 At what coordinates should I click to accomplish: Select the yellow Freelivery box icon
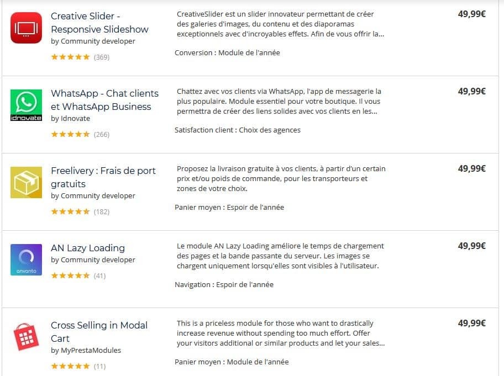click(26, 182)
